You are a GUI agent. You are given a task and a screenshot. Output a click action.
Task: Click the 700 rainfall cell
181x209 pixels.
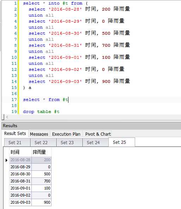(41, 181)
